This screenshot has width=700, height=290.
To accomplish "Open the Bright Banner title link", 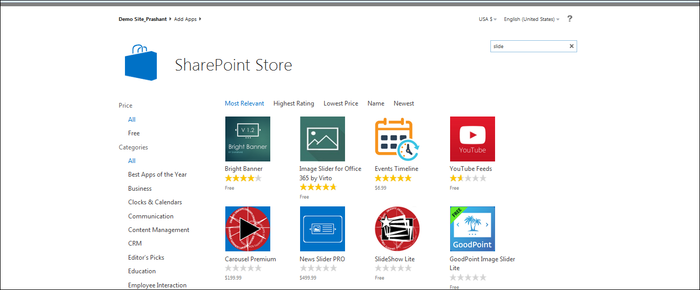I will coord(244,169).
